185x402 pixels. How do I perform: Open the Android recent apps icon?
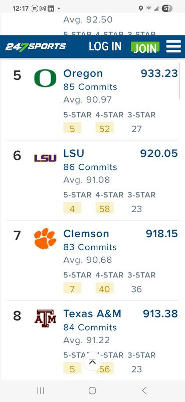pos(41,391)
